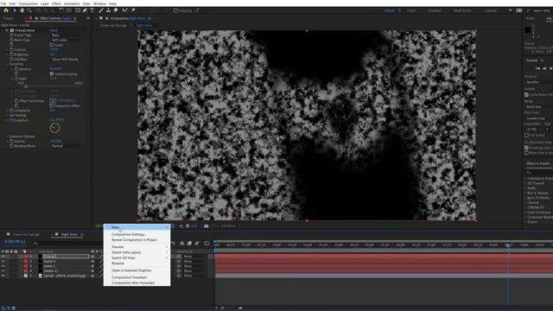Hide the bottom jpg layer eye icon
Screen dimensions: 553x311
tap(3, 276)
